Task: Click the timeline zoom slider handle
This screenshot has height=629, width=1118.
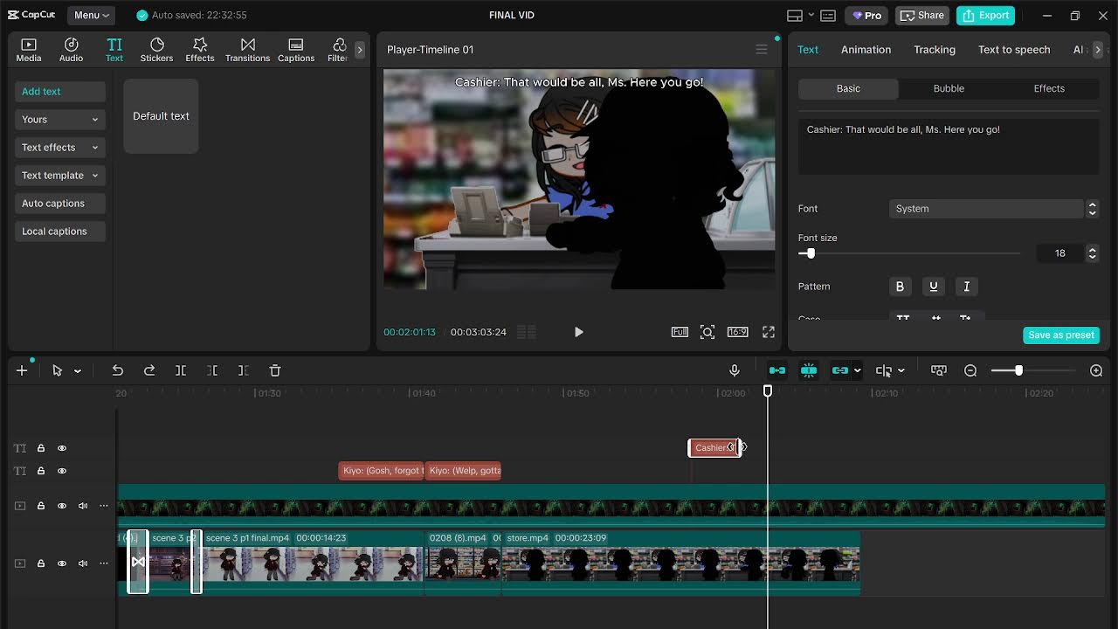Action: (1018, 370)
